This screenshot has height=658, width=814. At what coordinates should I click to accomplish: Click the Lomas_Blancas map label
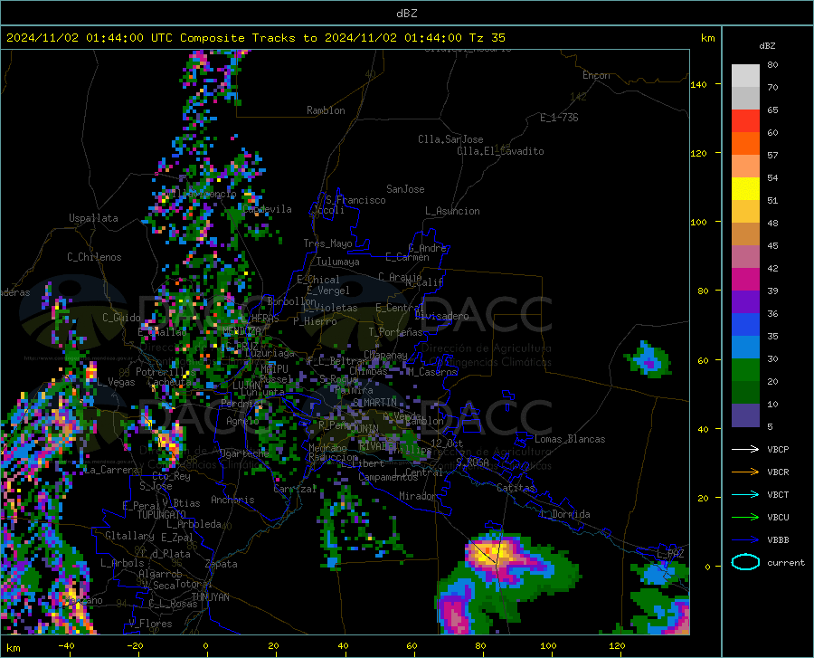(x=570, y=439)
